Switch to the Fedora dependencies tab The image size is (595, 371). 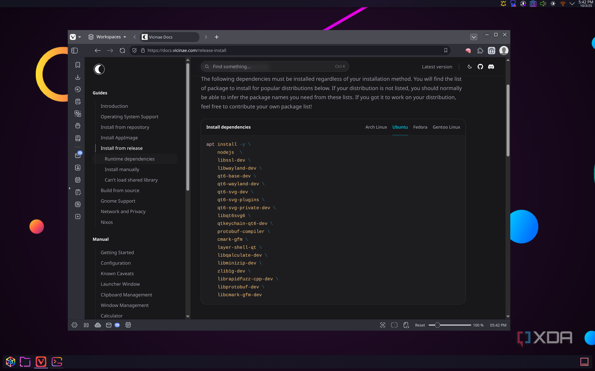[420, 127]
